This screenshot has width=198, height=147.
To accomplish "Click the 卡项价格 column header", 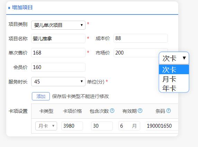I will pyautogui.click(x=72, y=111).
